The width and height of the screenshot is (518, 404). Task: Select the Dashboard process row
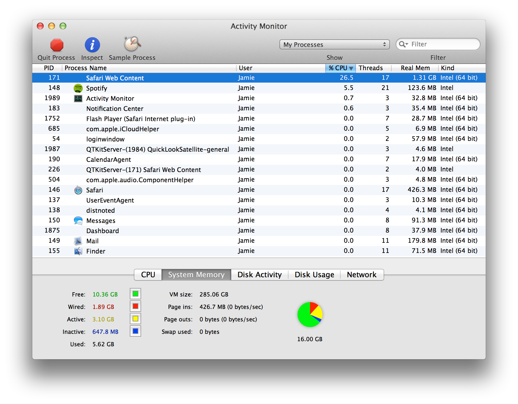(259, 231)
